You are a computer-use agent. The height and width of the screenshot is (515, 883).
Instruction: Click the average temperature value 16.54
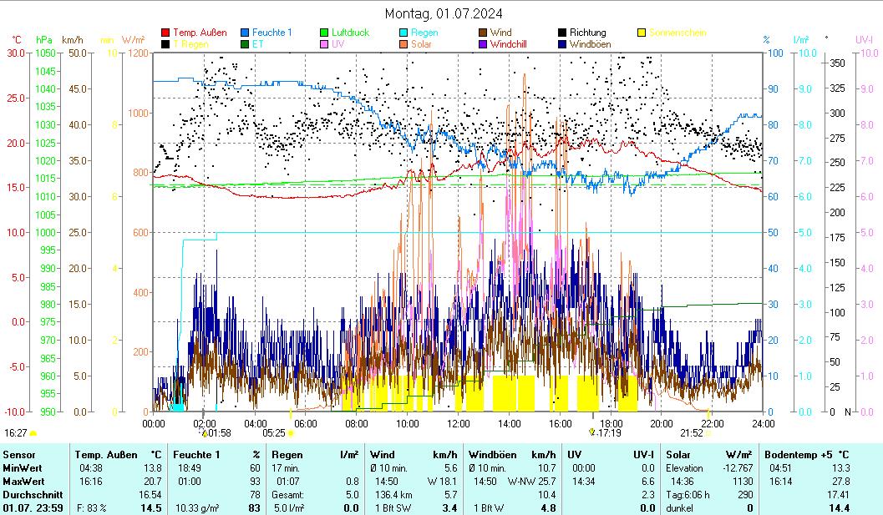(x=150, y=495)
